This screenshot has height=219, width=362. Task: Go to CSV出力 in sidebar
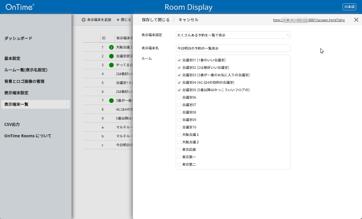12,124
